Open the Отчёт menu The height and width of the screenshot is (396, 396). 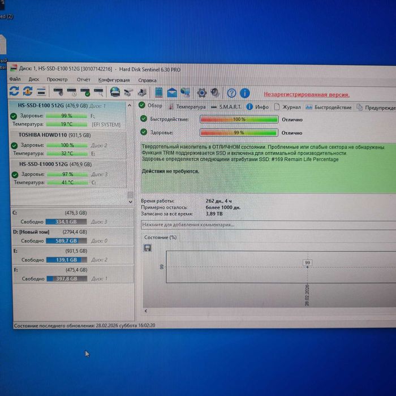pos(84,80)
